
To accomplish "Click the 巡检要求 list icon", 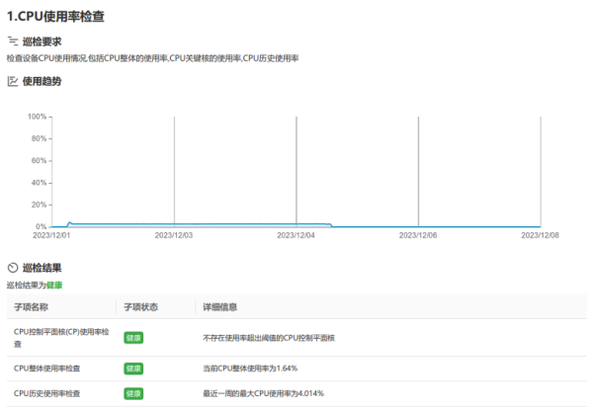I will [x=12, y=41].
